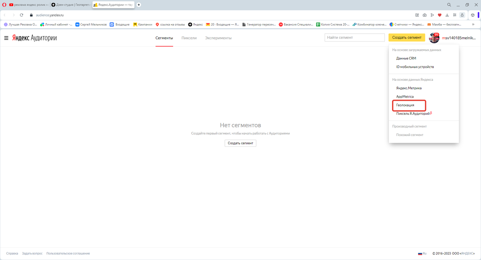
Task: Open the extensions cube icon
Action: pos(473,15)
